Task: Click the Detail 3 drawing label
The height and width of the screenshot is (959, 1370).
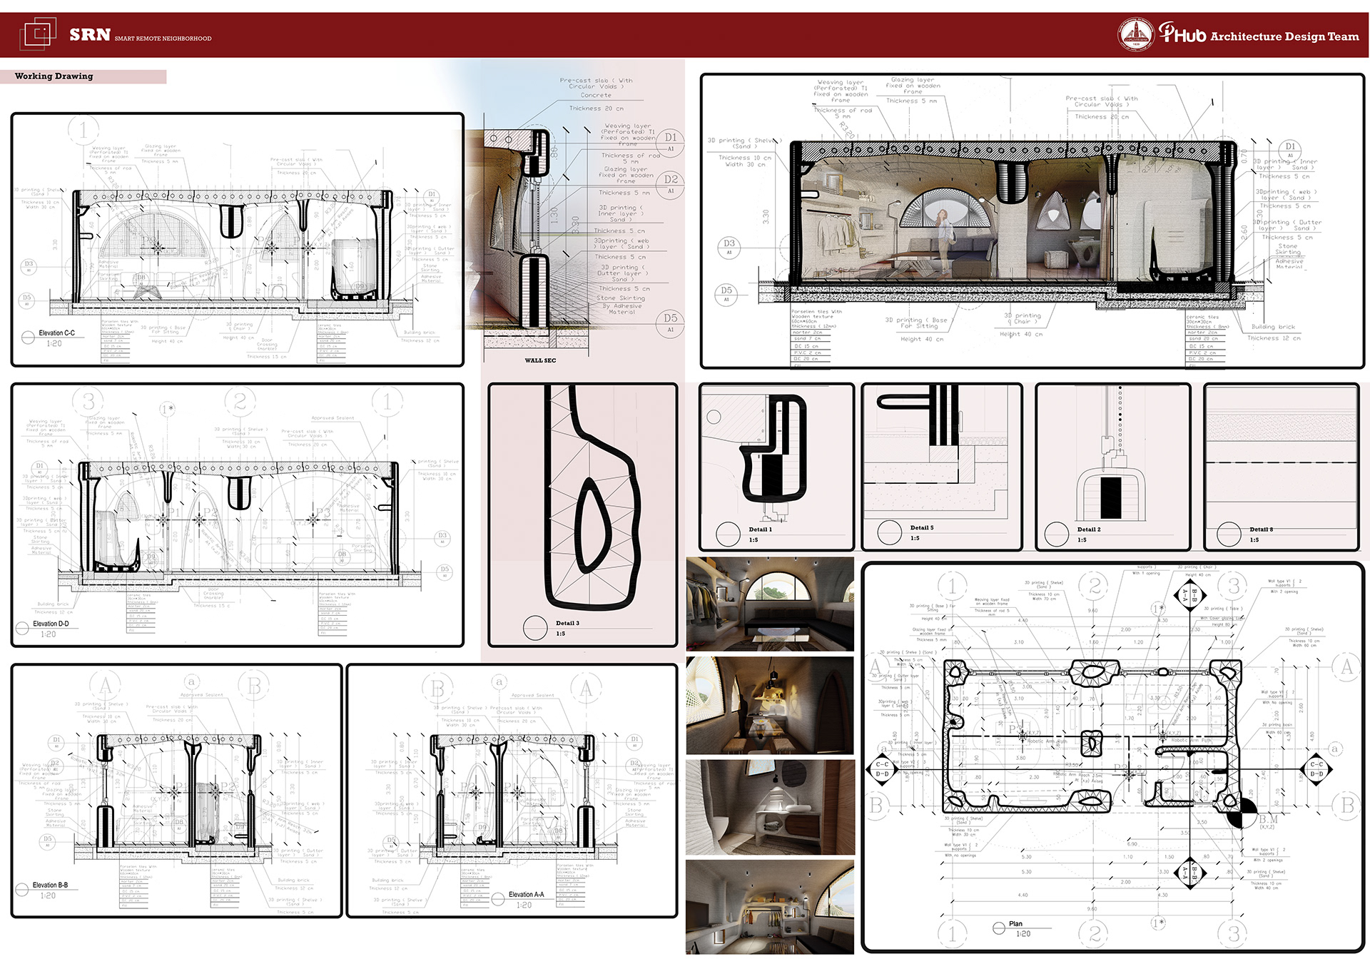Action: tap(567, 623)
